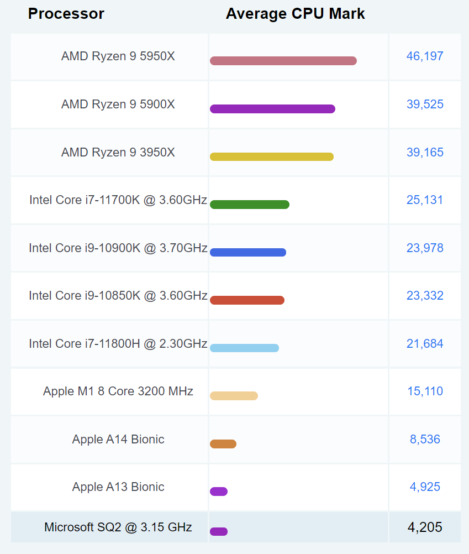Select the AMD Ryzen 9 3950X entry
This screenshot has height=554, width=469.
tap(118, 152)
